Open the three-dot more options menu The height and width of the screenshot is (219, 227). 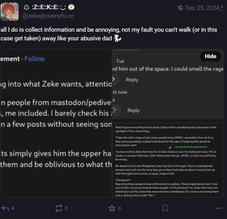pos(218,208)
